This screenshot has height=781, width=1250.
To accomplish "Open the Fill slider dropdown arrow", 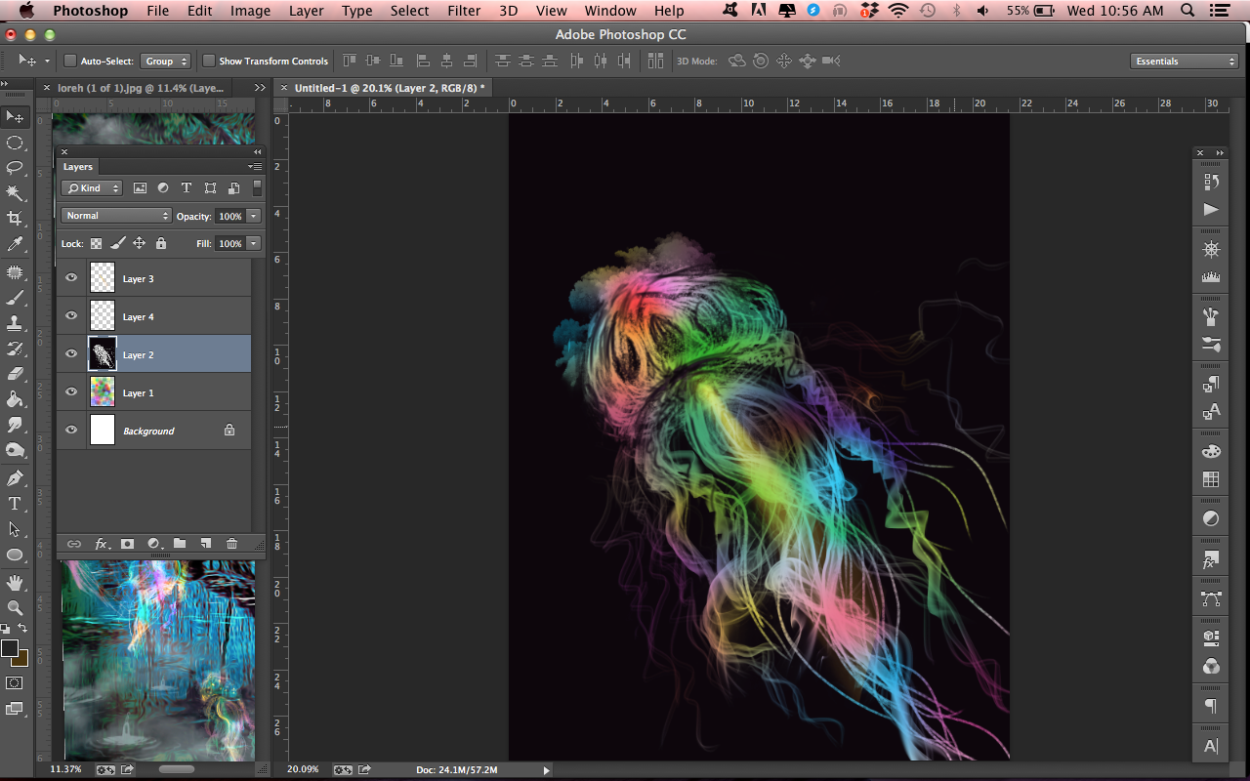I will pos(254,243).
